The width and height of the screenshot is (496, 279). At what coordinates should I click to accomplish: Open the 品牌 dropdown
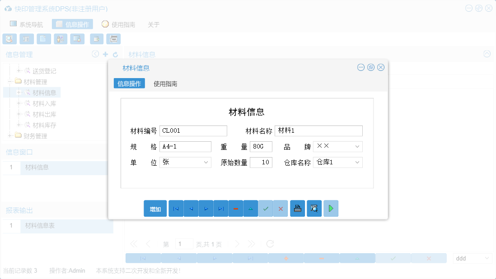pos(356,146)
